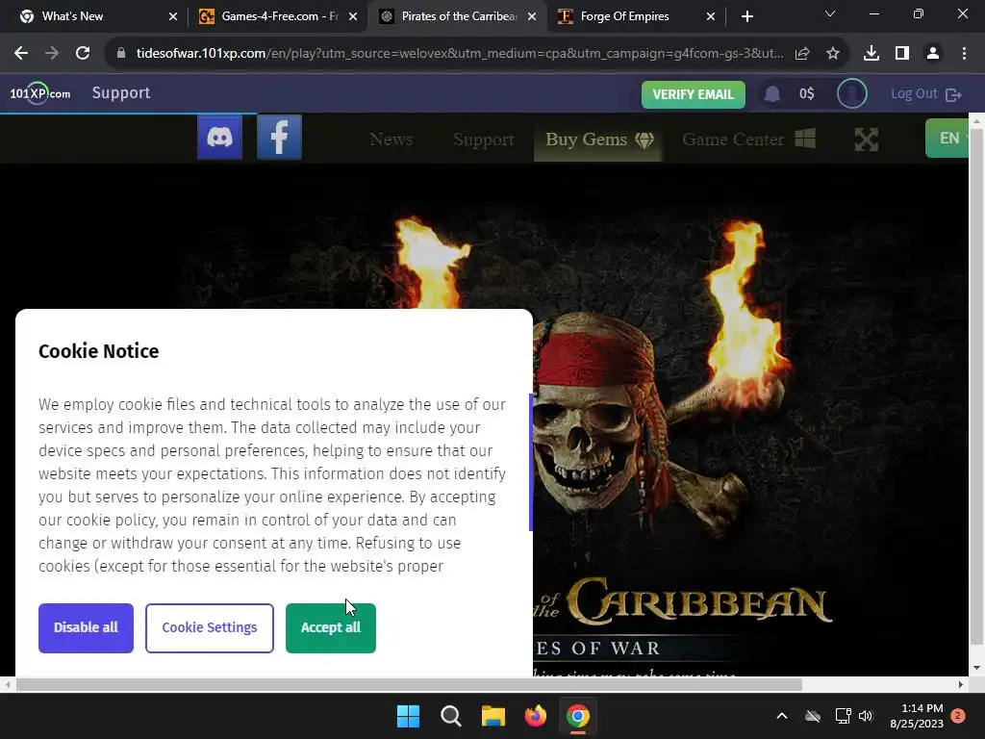Screen dimensions: 985x739
Task: Click Accept all cookies button
Action: [x=331, y=627]
